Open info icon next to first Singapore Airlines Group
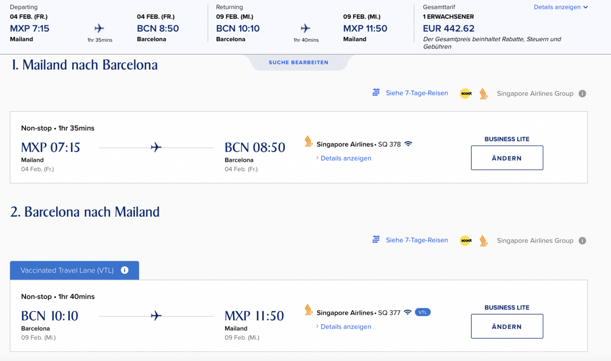 click(x=582, y=93)
